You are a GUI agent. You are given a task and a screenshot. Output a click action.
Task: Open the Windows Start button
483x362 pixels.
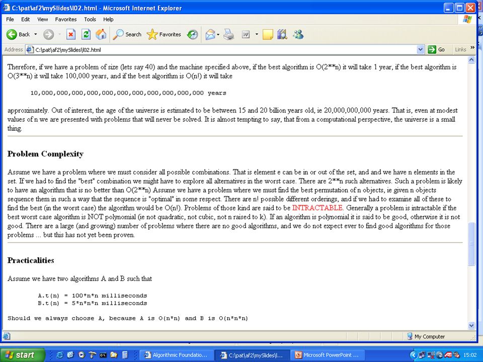coord(22,355)
